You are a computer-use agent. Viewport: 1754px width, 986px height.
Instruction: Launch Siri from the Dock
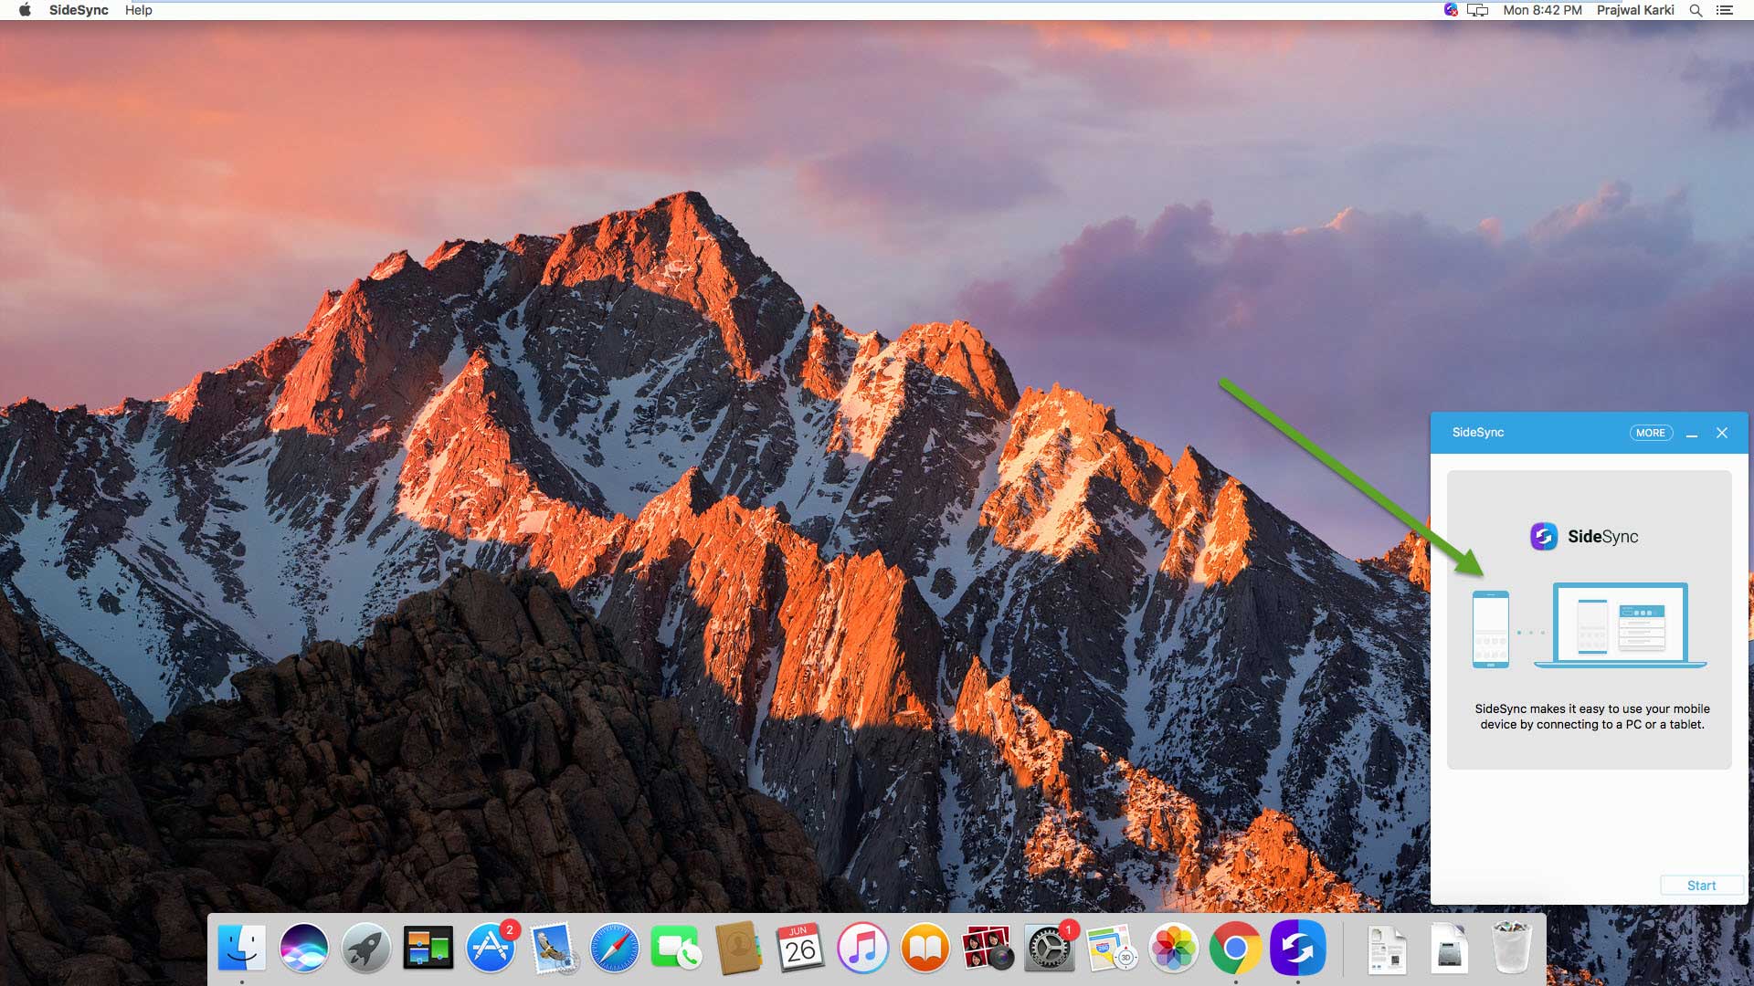click(x=303, y=948)
